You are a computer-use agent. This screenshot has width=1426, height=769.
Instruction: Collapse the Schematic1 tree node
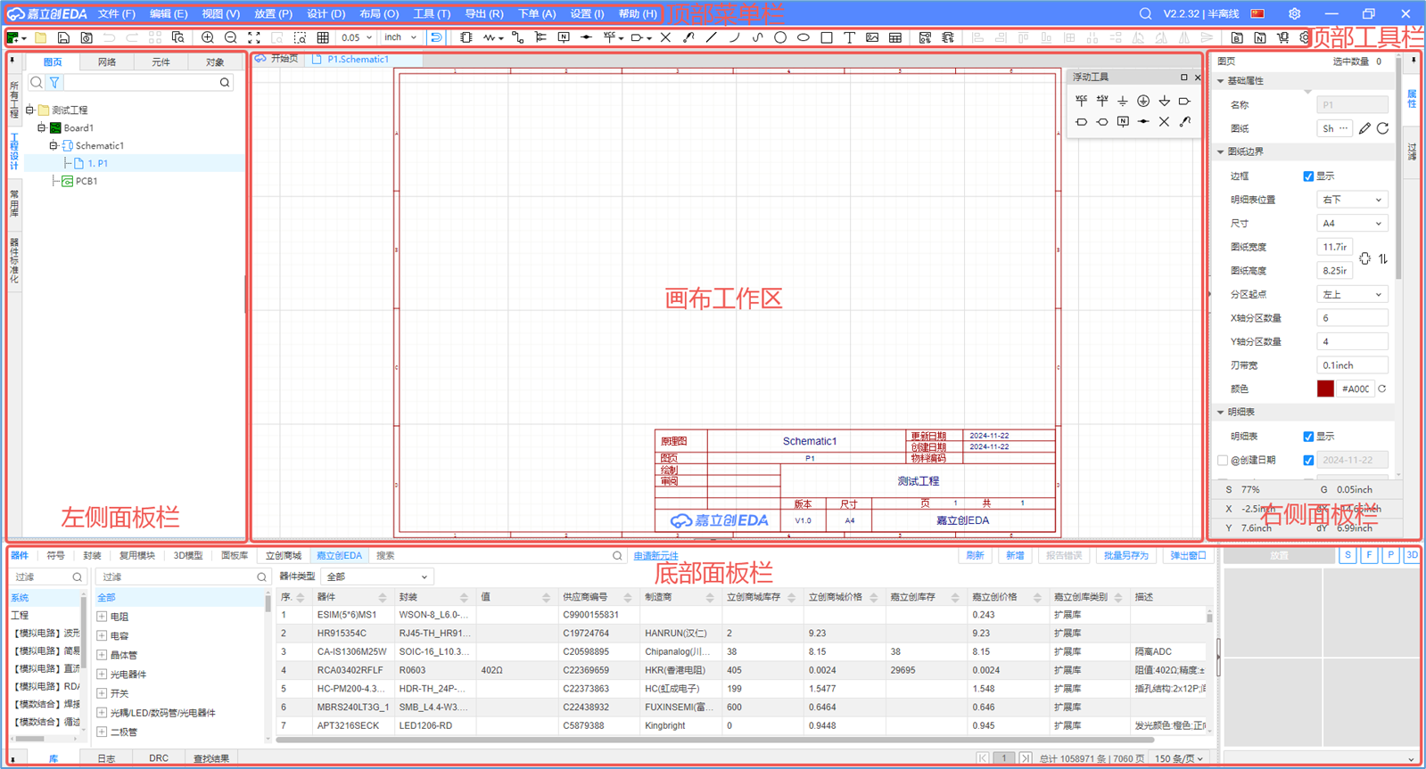click(54, 146)
